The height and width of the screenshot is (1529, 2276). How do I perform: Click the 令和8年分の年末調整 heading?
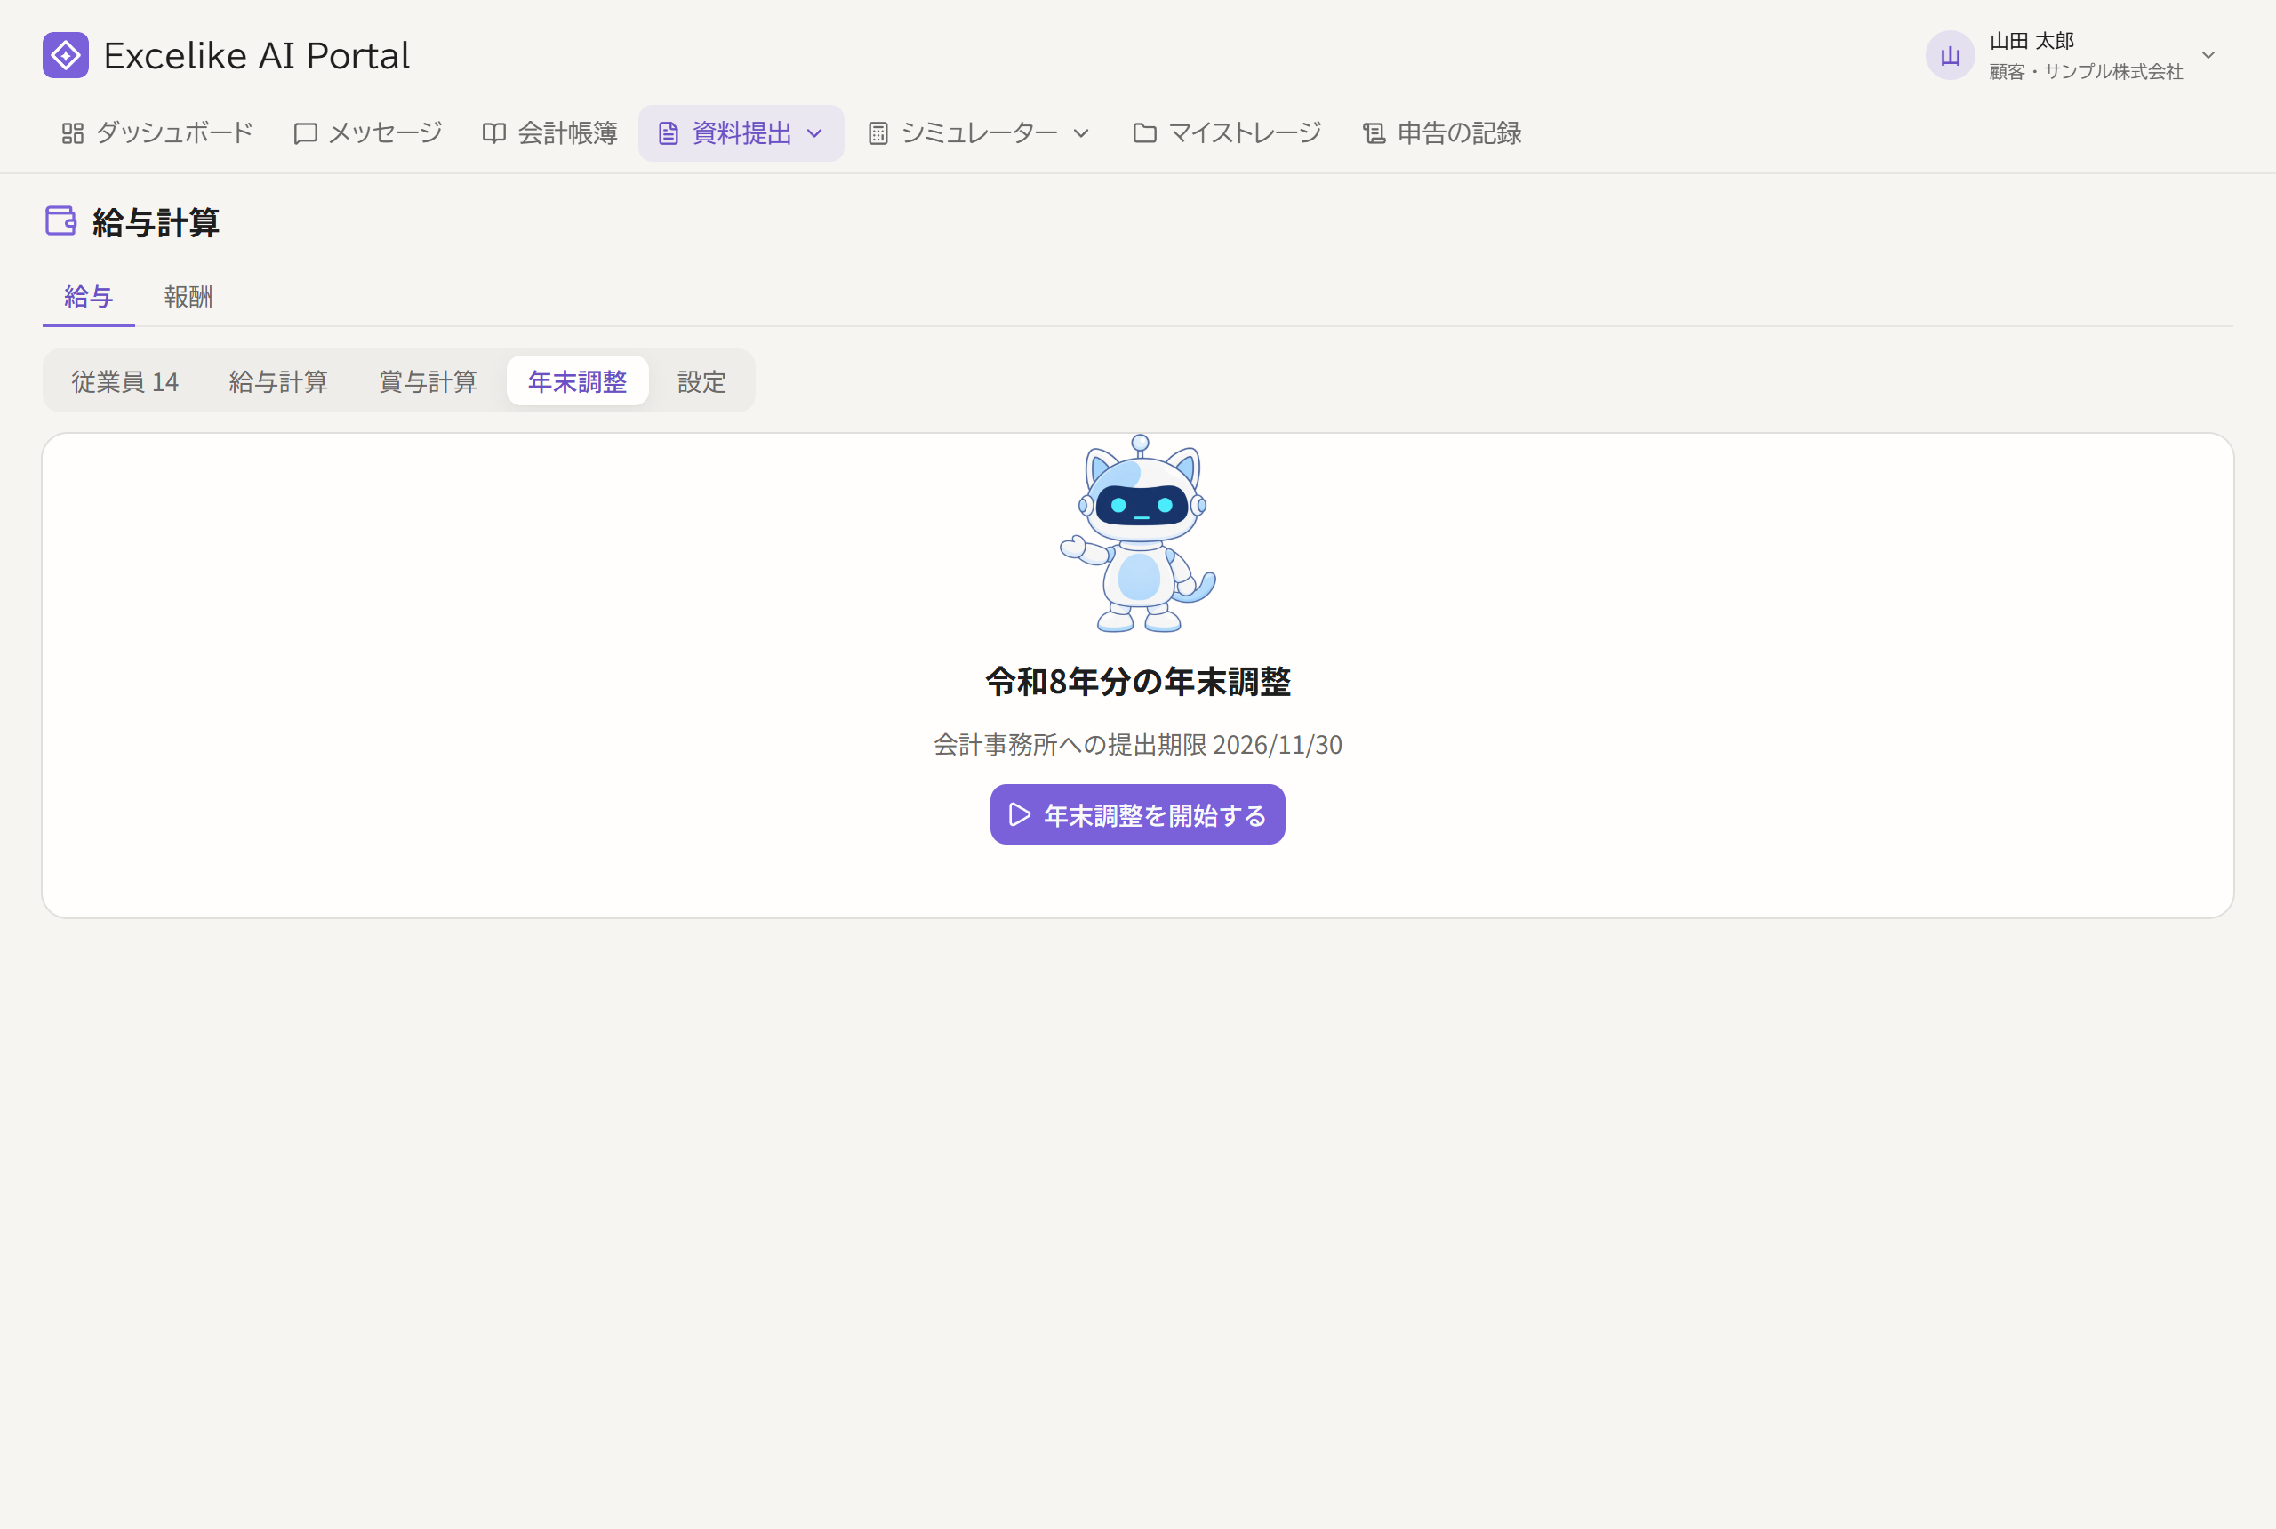tap(1138, 682)
